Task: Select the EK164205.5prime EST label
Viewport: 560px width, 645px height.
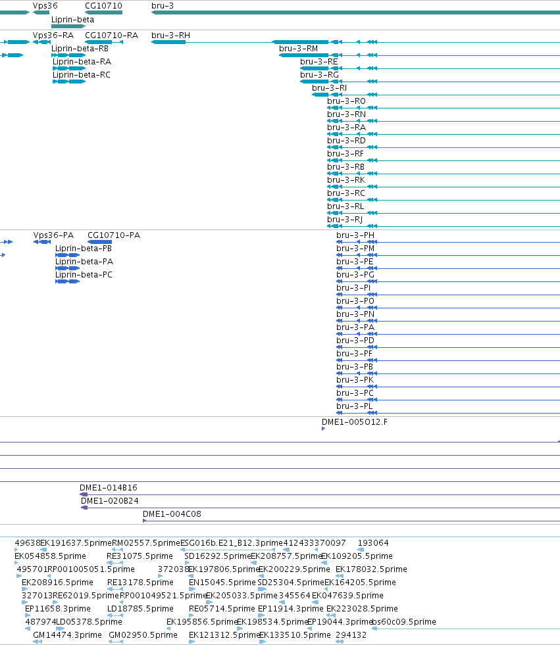Action: [361, 583]
